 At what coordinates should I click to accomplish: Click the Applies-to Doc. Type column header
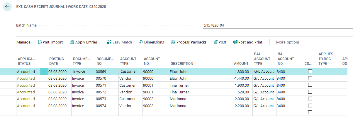[x=327, y=59]
